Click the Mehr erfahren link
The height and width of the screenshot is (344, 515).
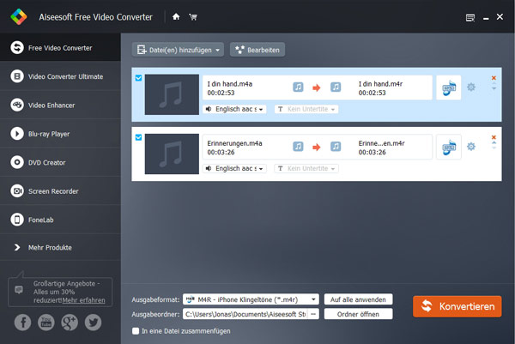pyautogui.click(x=84, y=301)
